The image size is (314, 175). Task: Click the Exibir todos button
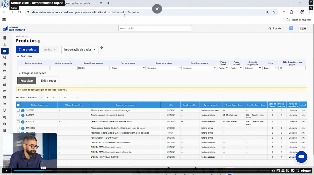[48, 80]
